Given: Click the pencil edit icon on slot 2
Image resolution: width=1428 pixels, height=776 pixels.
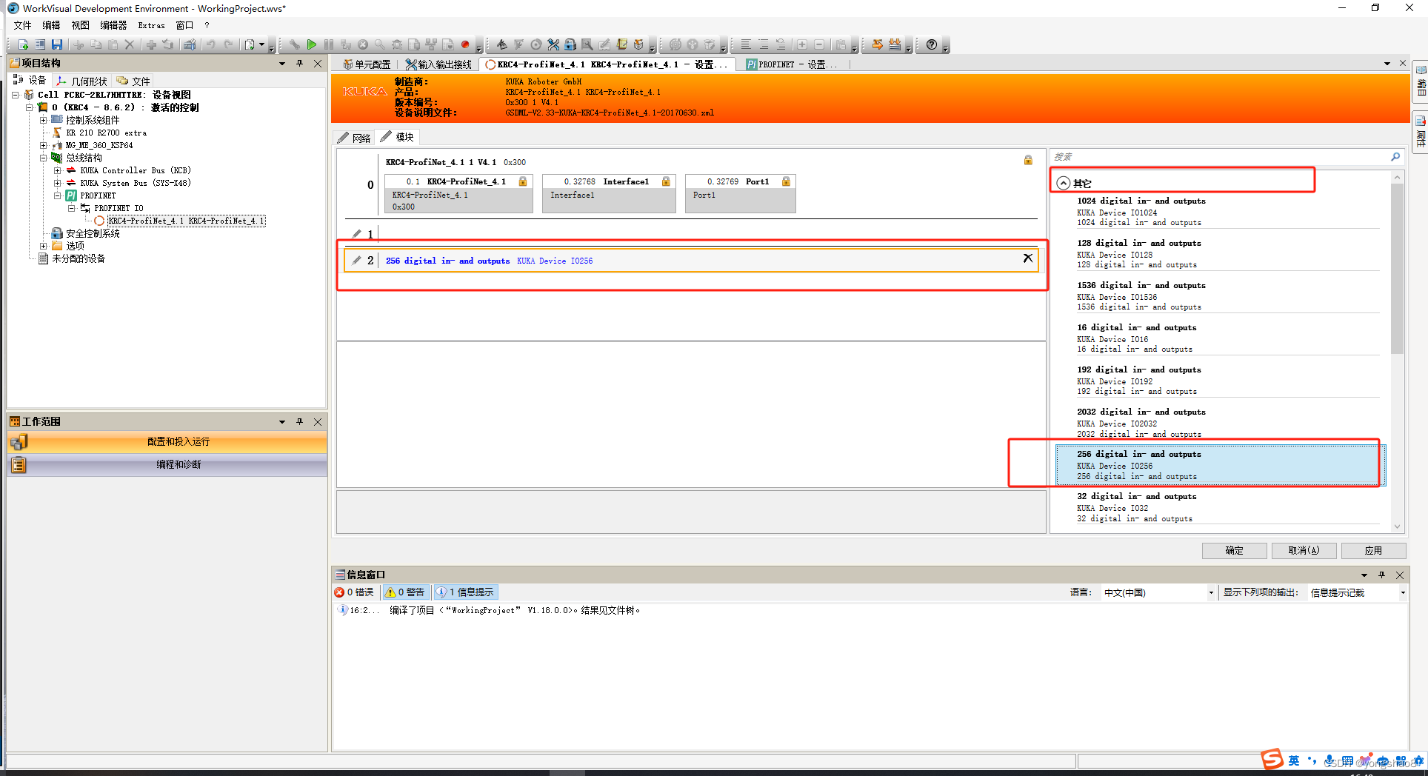Looking at the screenshot, I should point(357,260).
